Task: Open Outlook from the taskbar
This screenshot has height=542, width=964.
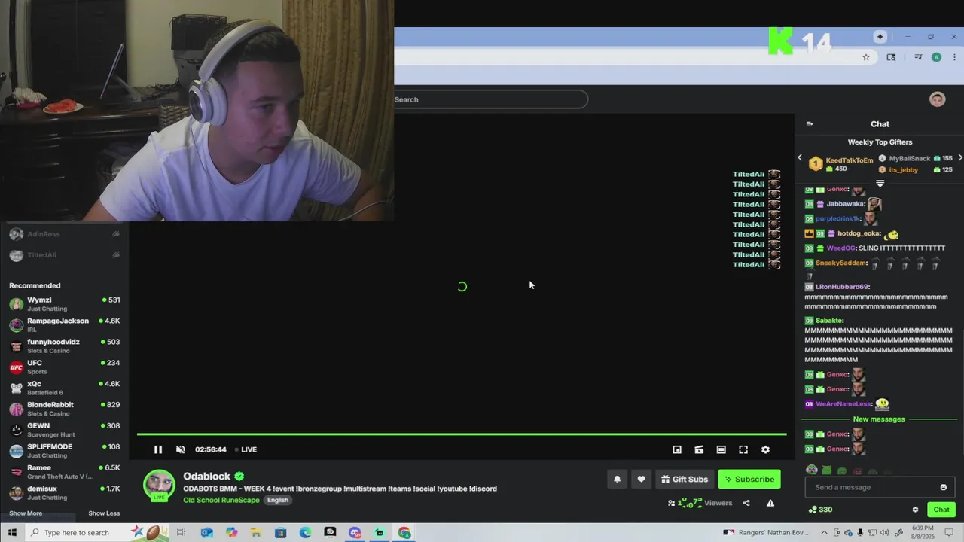Action: [206, 532]
